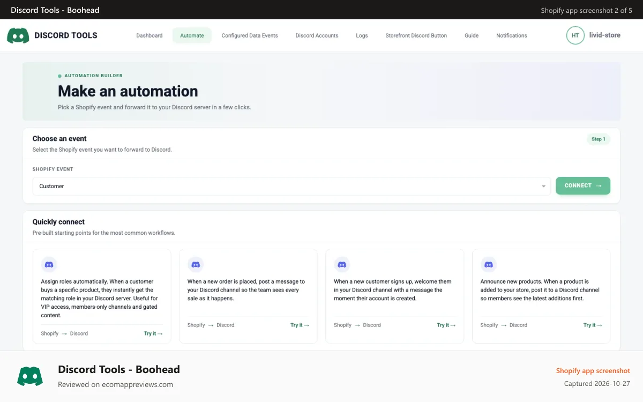This screenshot has width=643, height=402.
Task: Click 'Shopify → Discord' on Assign roles card
Action: pos(64,333)
